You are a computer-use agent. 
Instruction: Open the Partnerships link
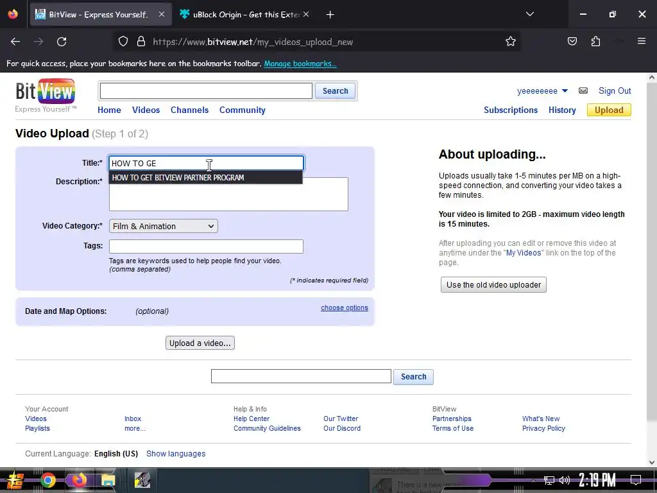point(452,419)
